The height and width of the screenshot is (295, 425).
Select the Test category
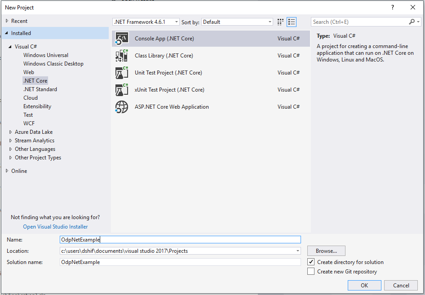pyautogui.click(x=28, y=115)
